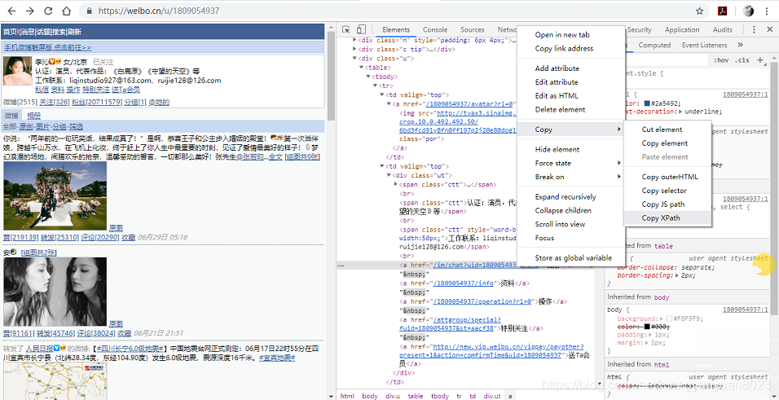
Task: Open the 资料 link on the profile
Action: point(58,90)
